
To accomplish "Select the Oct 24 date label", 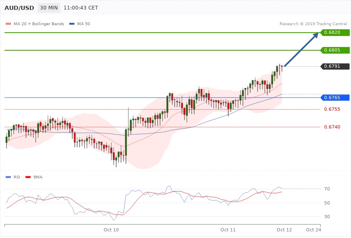I will click(x=313, y=229).
